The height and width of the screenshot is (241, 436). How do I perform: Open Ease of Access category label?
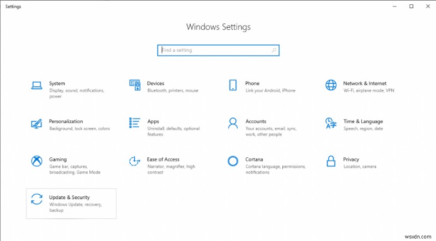click(163, 159)
